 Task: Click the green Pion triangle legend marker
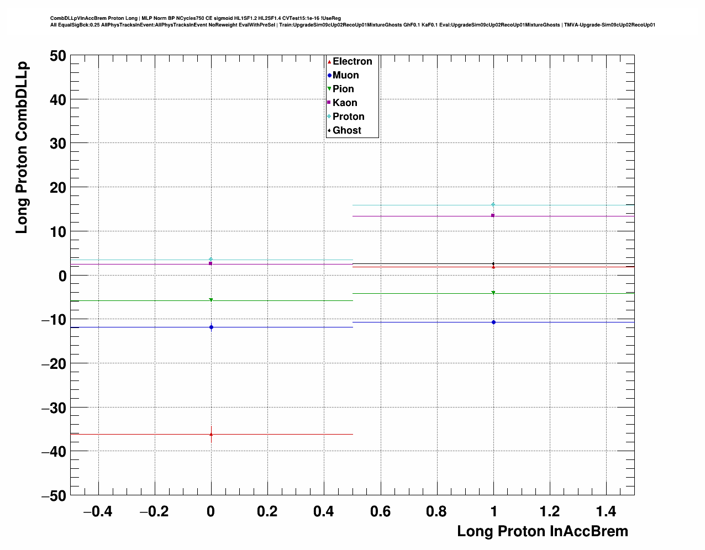(329, 89)
